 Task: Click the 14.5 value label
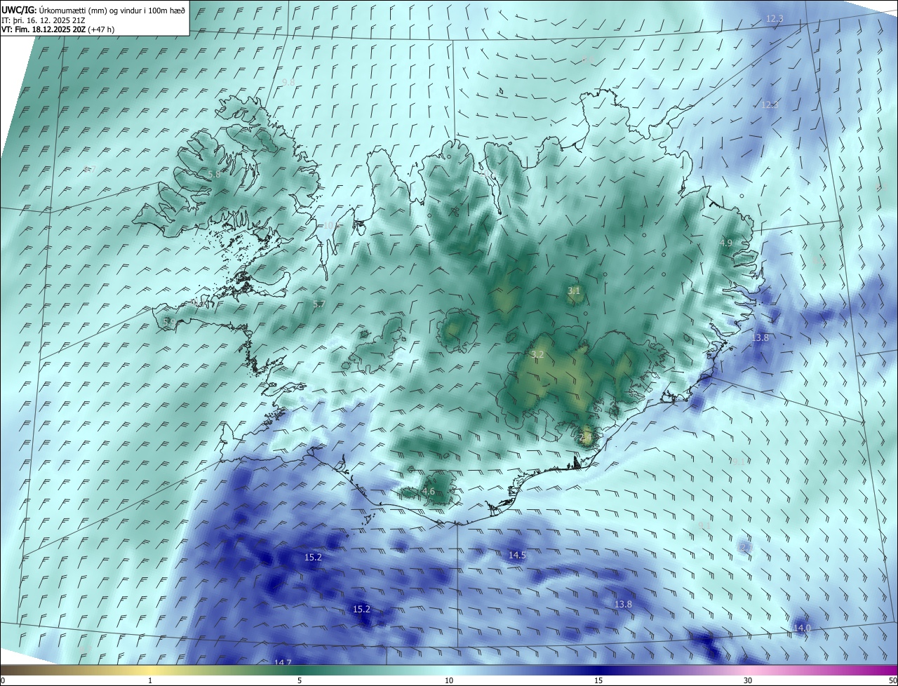[x=517, y=555]
